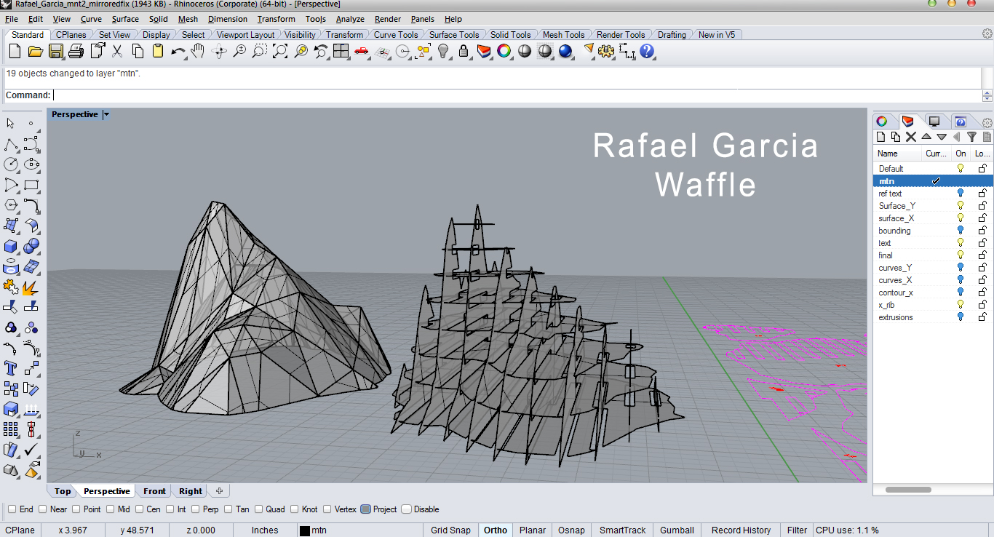Switch to the Front viewport tab
Screen dimensions: 994x537
pos(154,491)
